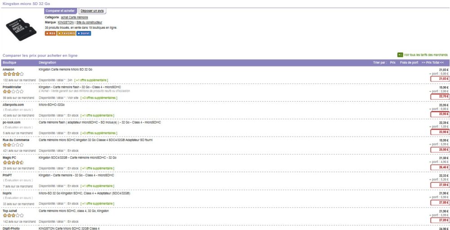Click the Désignation column header

pos(47,63)
